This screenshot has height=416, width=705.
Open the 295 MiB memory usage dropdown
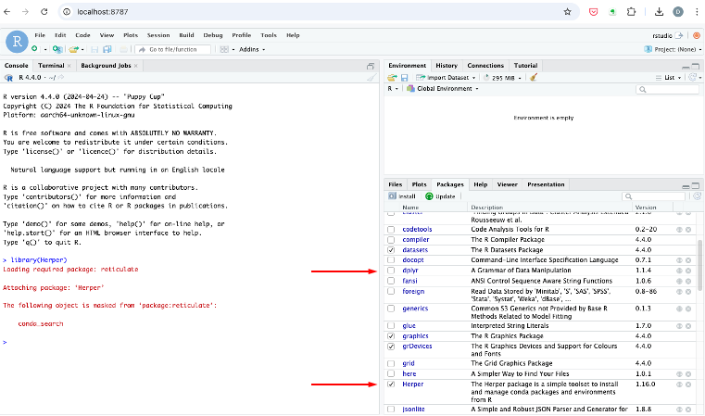pos(502,78)
